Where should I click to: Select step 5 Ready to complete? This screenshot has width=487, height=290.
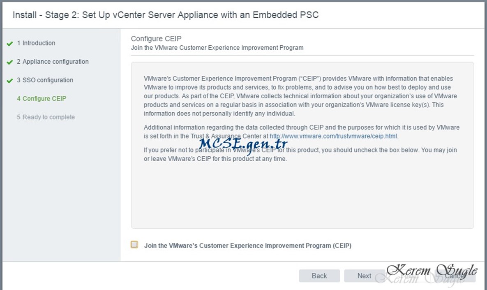pos(46,117)
